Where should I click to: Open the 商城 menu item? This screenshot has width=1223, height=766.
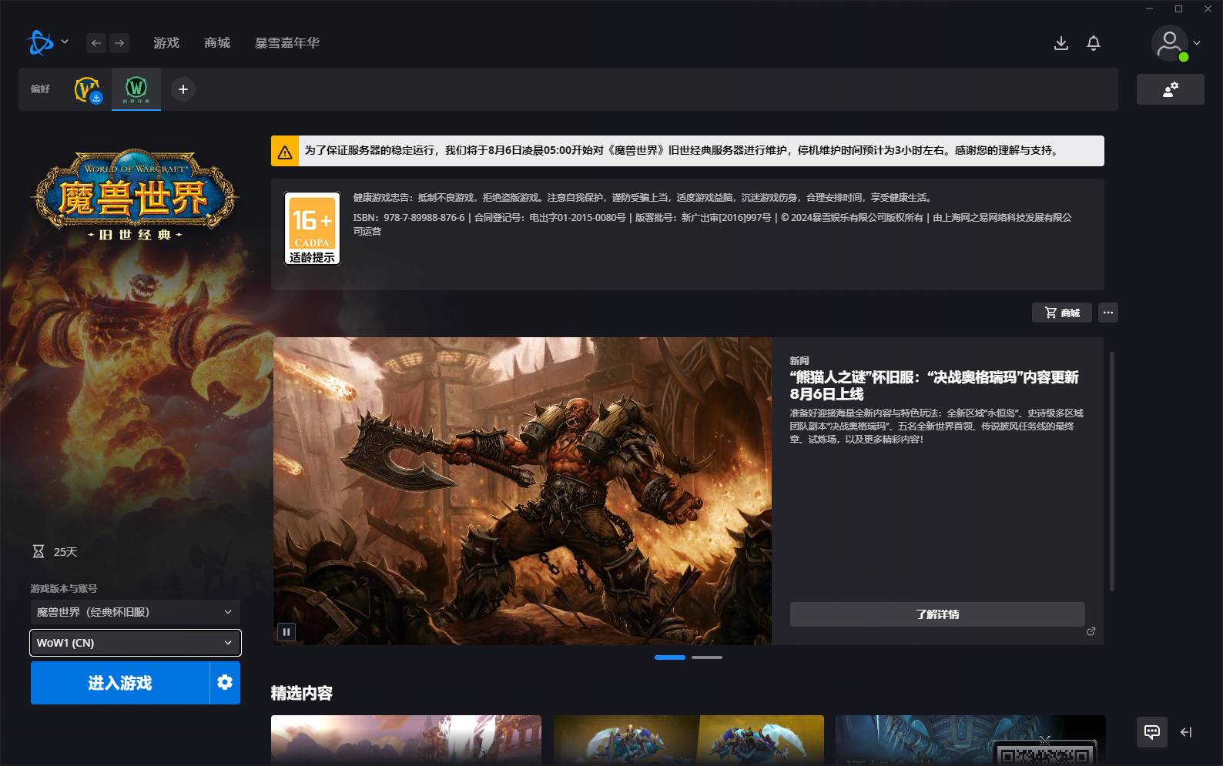(x=217, y=43)
